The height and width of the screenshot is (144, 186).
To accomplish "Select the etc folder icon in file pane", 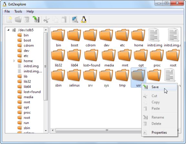I will click(x=122, y=35).
